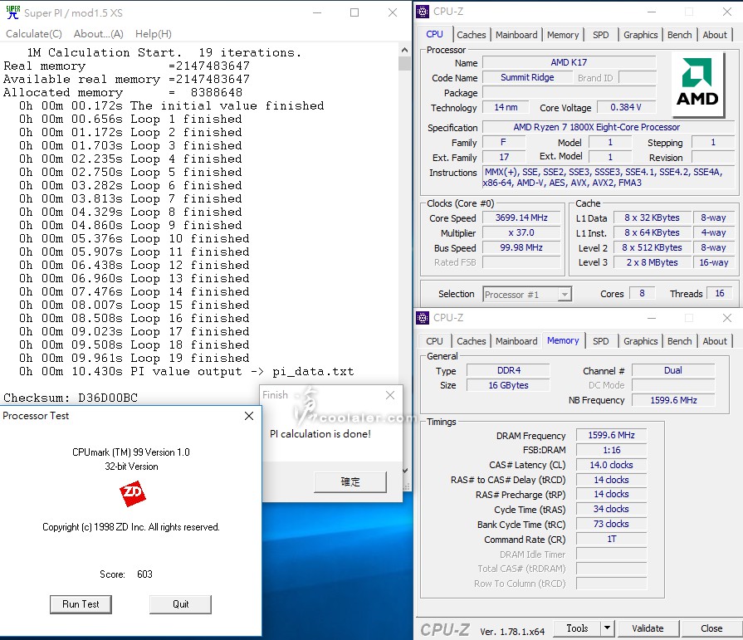Click Run Test in Processor Test dialog
Viewport: 743px width, 640px height.
[81, 604]
